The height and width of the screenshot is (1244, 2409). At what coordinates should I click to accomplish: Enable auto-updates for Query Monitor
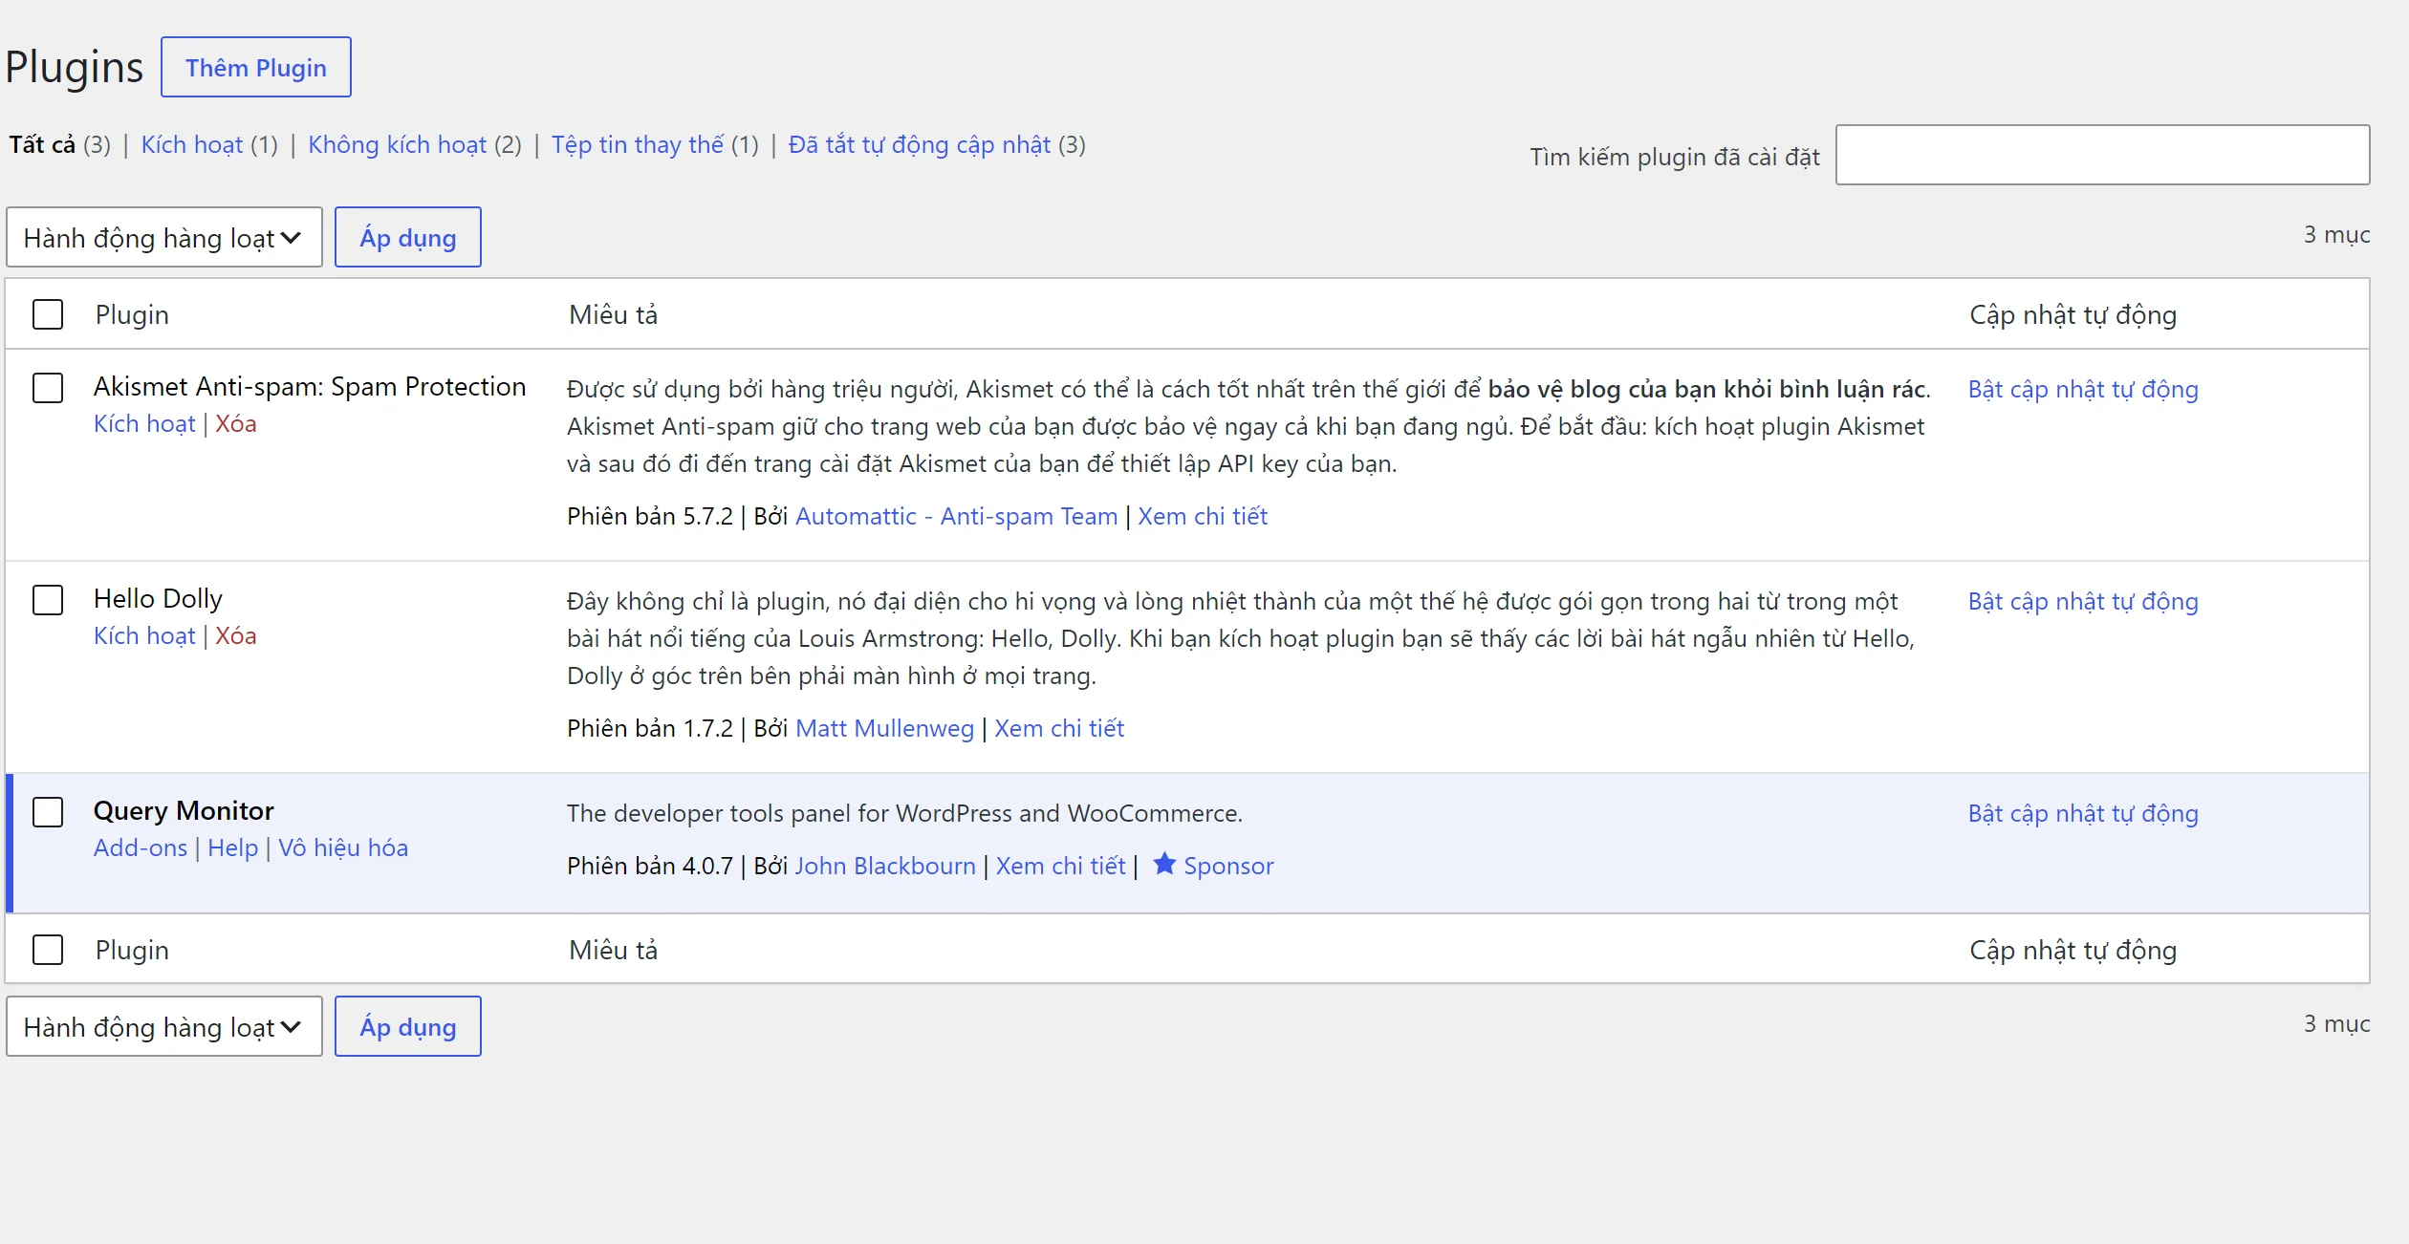pyautogui.click(x=2083, y=813)
